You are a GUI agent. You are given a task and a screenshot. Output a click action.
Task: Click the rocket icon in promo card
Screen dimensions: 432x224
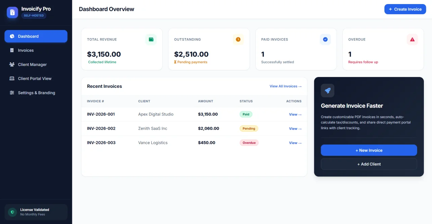coord(328,91)
